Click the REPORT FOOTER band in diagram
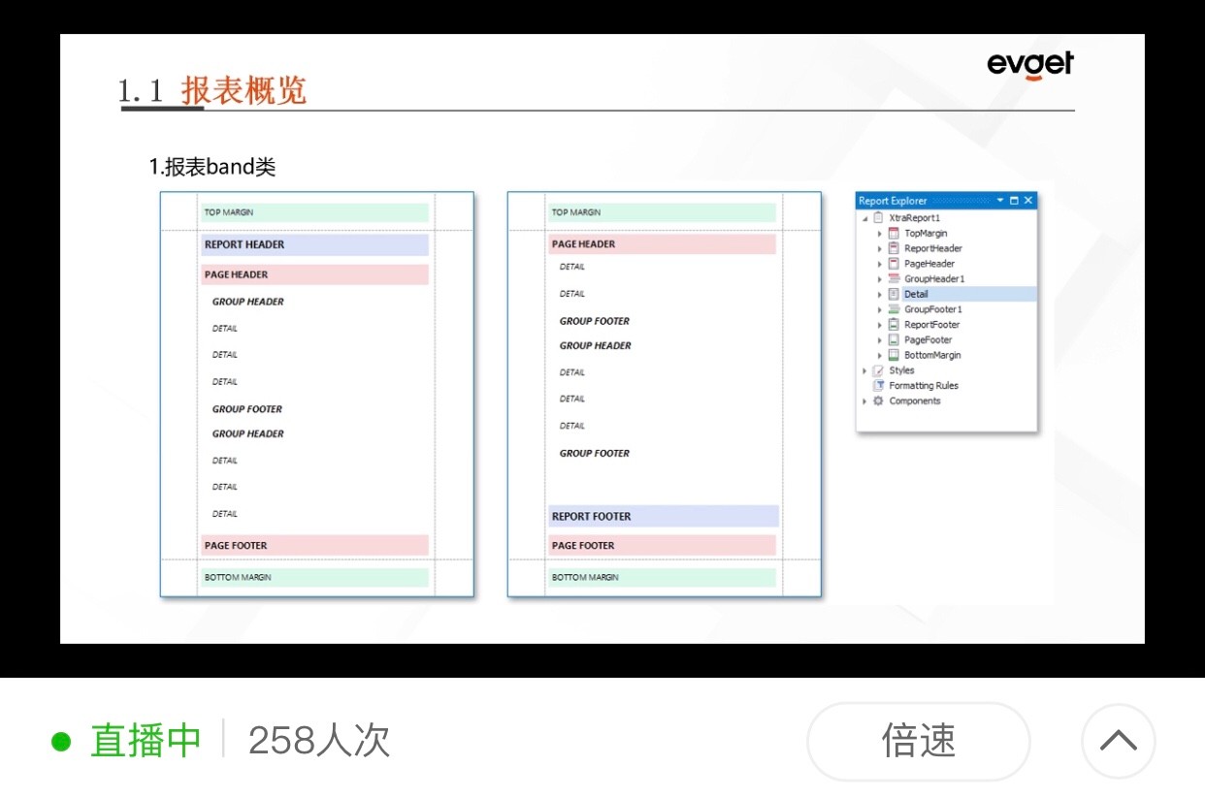The height and width of the screenshot is (798, 1205). [663, 516]
